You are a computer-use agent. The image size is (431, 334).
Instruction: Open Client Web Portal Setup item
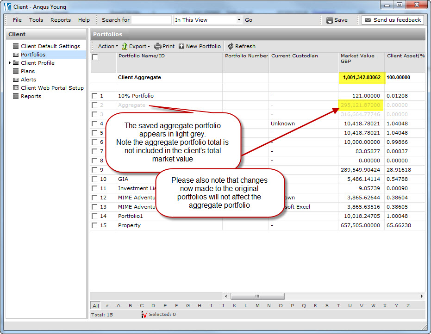click(x=52, y=88)
